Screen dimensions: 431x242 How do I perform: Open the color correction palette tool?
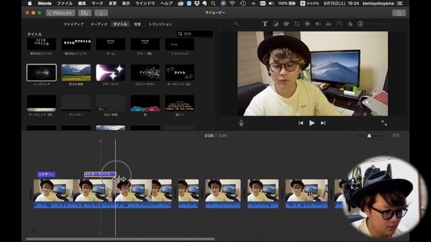[x=286, y=24]
